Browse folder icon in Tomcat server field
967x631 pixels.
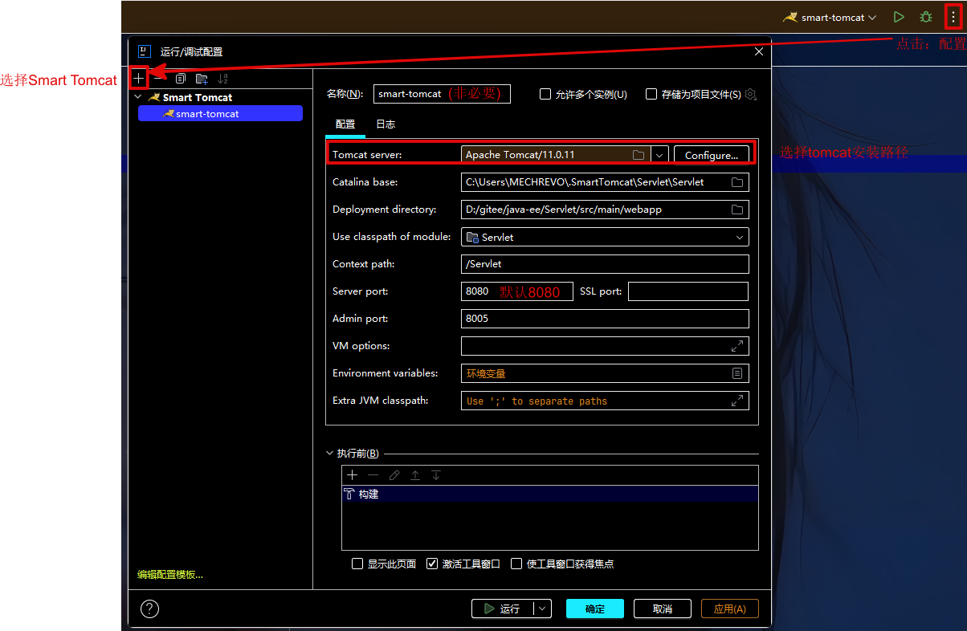639,155
